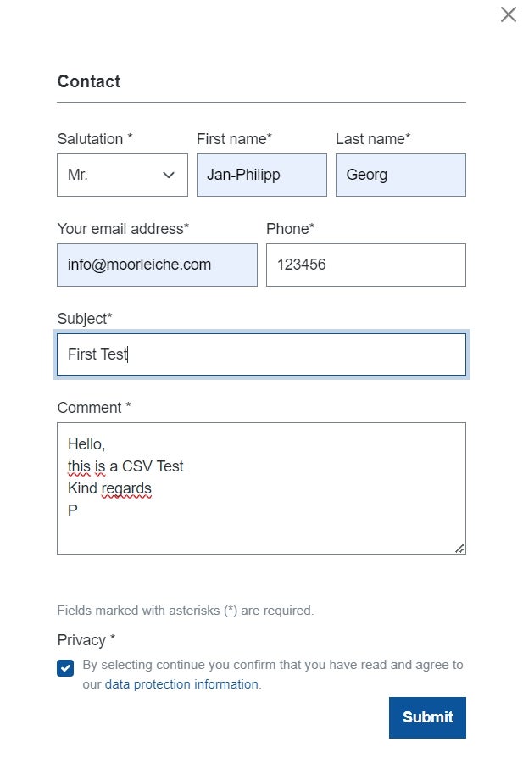The height and width of the screenshot is (775, 523).
Task: Click the Last name field containing Georg
Action: (400, 175)
